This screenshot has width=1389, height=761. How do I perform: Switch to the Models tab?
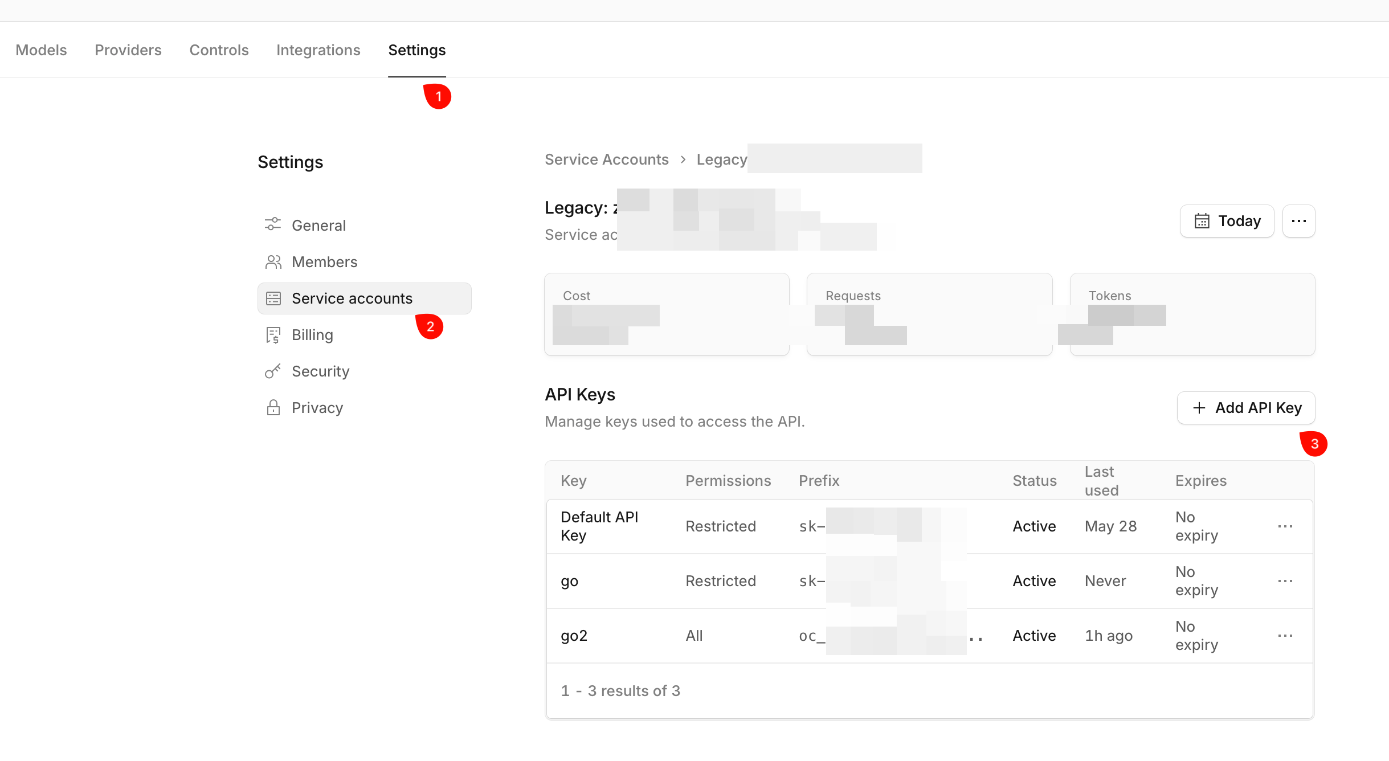click(x=41, y=50)
